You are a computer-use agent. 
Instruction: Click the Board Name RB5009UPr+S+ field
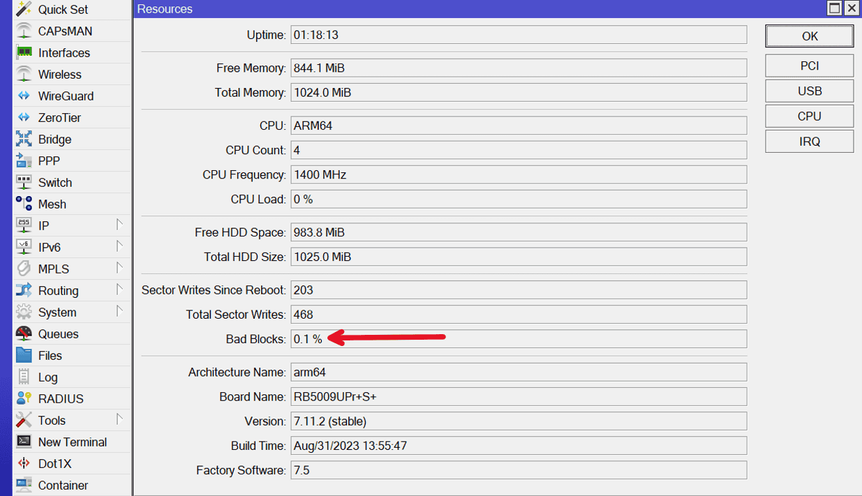(519, 397)
